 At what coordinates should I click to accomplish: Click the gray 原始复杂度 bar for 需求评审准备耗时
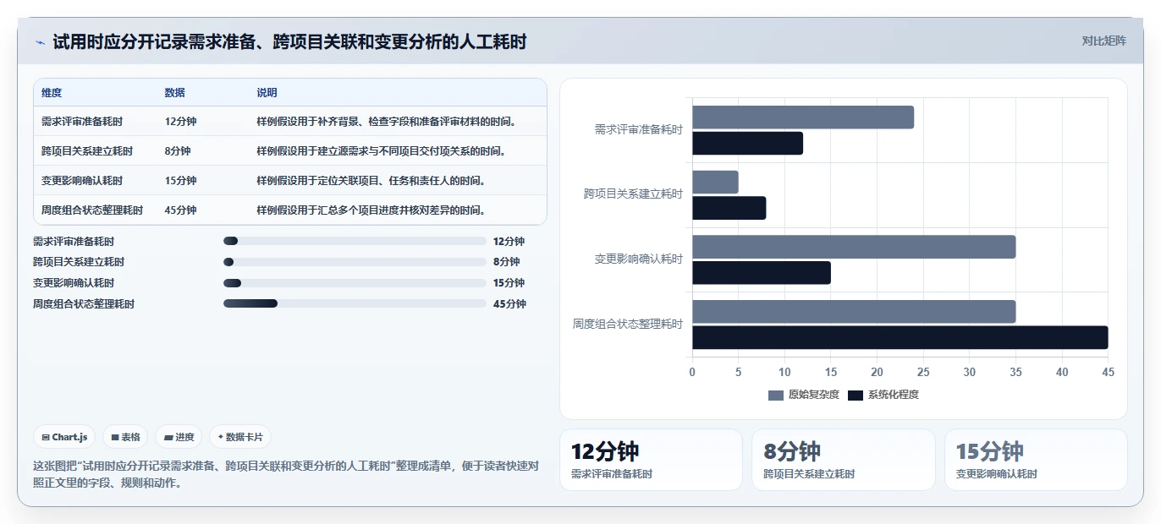point(803,117)
